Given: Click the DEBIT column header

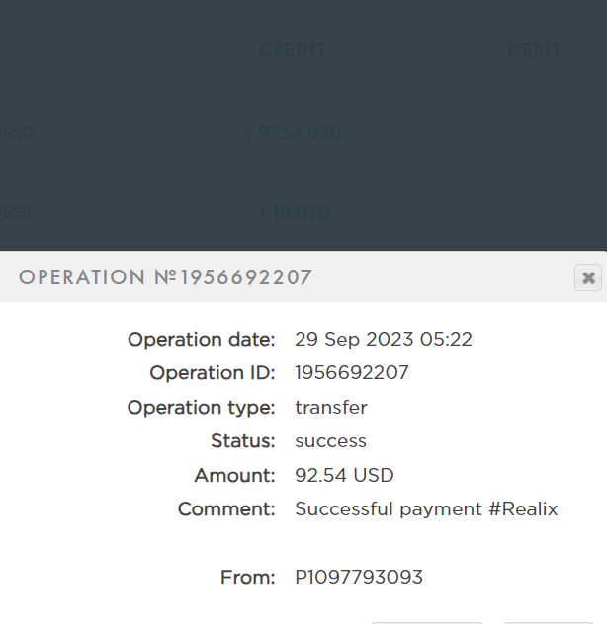Looking at the screenshot, I should [534, 50].
